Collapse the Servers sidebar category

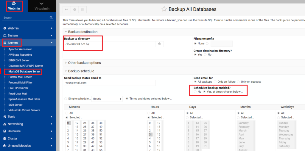28,43
